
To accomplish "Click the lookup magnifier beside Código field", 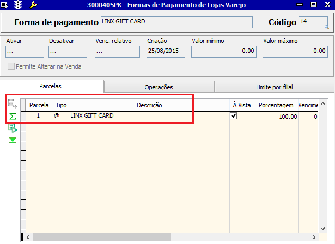I will pos(326,27).
